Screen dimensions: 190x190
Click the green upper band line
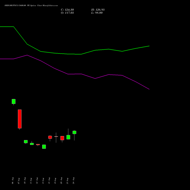[x=75, y=54]
